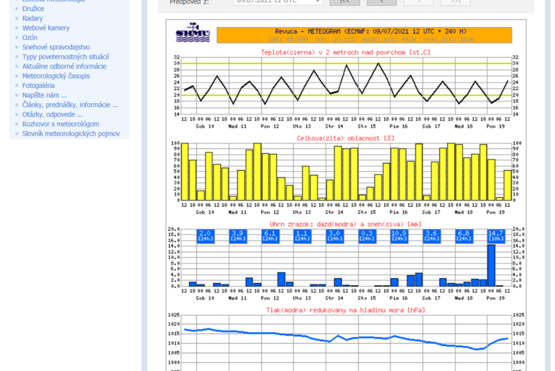Click the tallest blue rain bar near Pon 19
The width and height of the screenshot is (555, 371).
(x=491, y=266)
